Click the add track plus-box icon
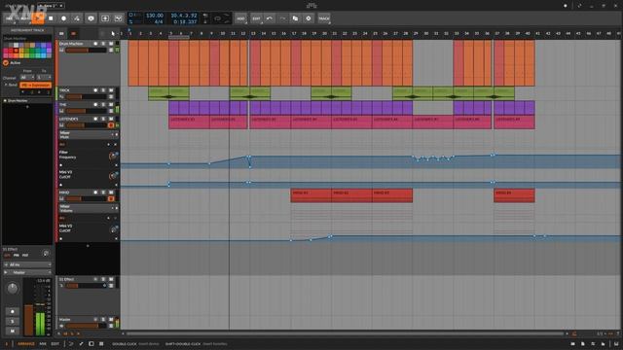Image resolution: width=623 pixels, height=350 pixels. pos(105,18)
